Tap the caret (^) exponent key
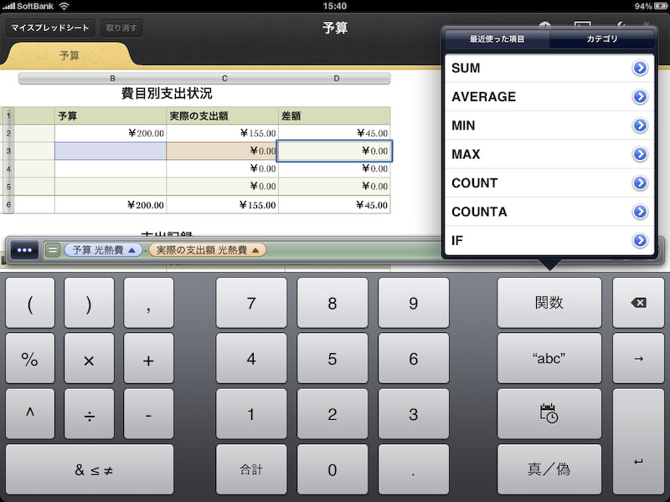The height and width of the screenshot is (502, 670). pyautogui.click(x=30, y=413)
